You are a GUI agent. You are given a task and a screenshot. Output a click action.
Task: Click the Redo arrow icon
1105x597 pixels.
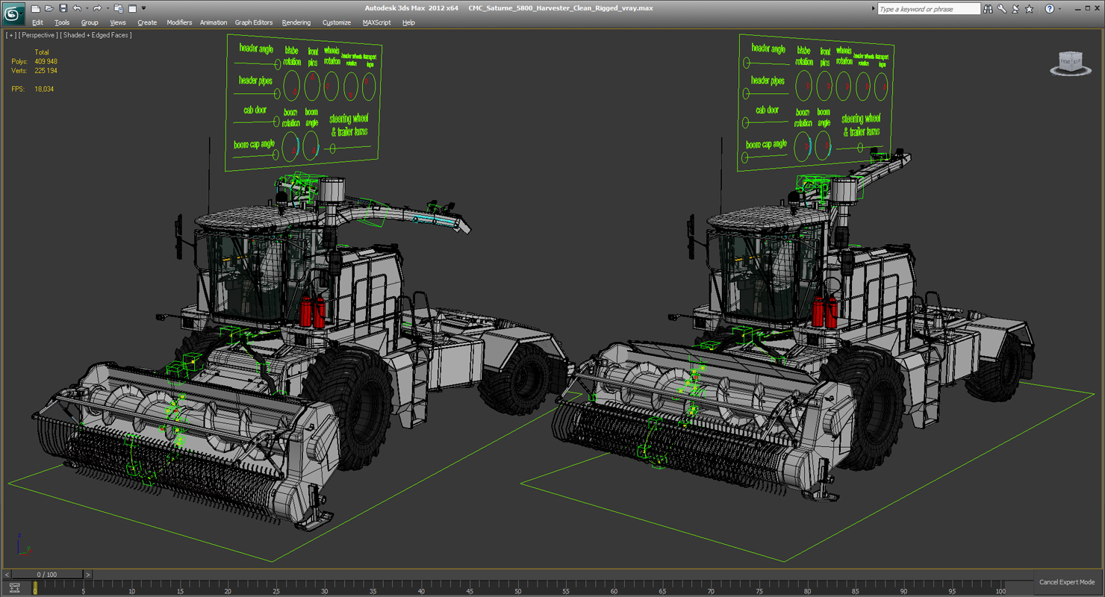97,8
